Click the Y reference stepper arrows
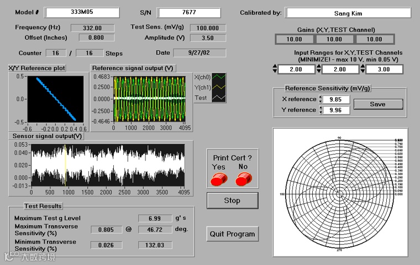420x265 pixels. 320,110
